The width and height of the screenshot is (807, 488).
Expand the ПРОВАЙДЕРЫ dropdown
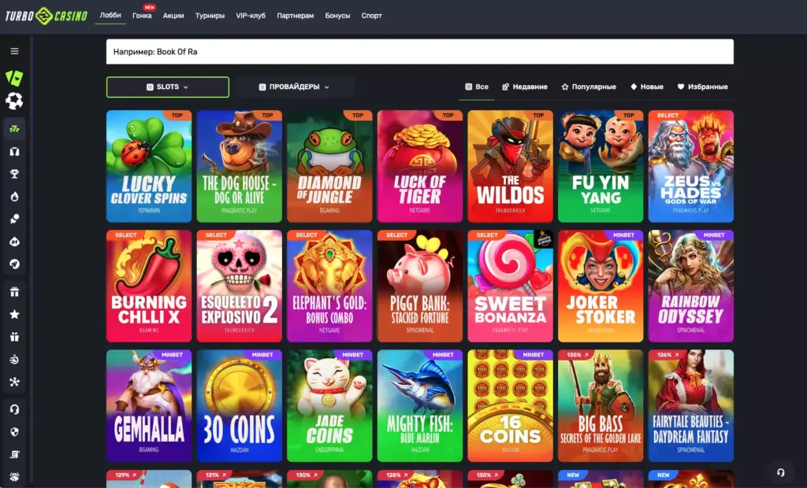295,87
